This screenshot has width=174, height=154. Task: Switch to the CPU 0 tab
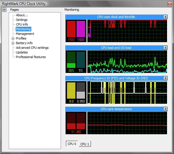tap(72, 144)
